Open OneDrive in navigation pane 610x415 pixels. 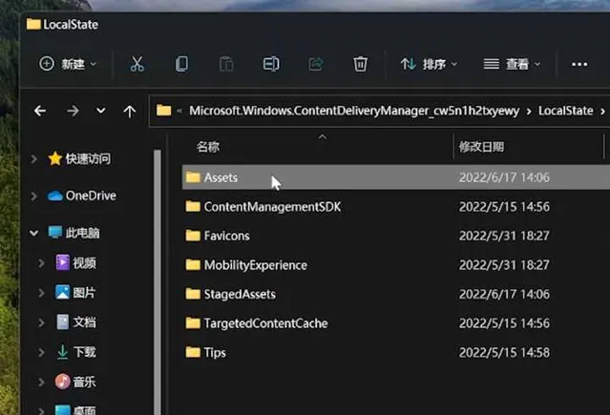pos(82,196)
